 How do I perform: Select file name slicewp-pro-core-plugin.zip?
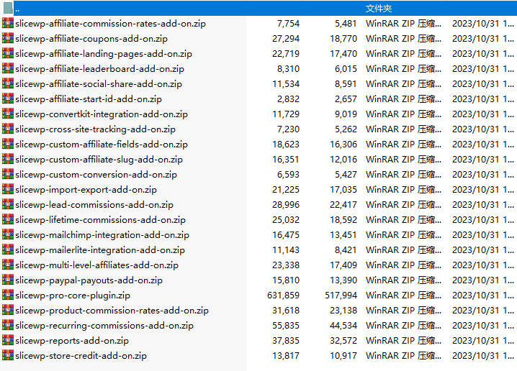click(x=73, y=296)
